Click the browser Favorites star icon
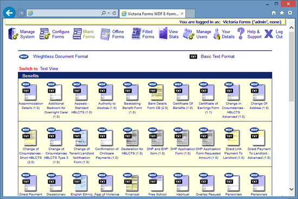 coord(282,13)
